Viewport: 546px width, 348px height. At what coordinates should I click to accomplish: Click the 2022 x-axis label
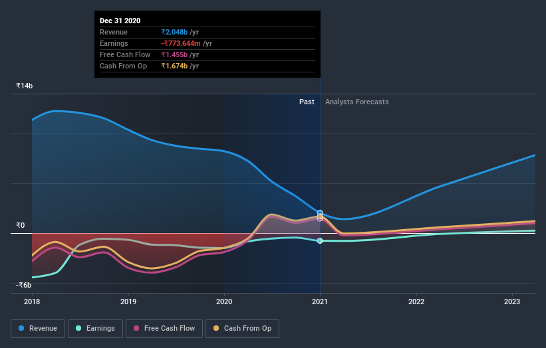click(x=416, y=302)
